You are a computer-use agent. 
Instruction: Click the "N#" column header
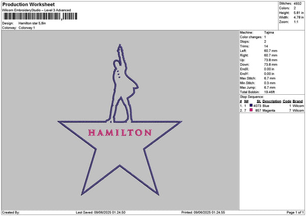(x=246, y=101)
